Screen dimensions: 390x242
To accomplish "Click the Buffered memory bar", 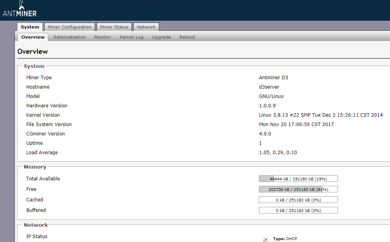I will [298, 210].
